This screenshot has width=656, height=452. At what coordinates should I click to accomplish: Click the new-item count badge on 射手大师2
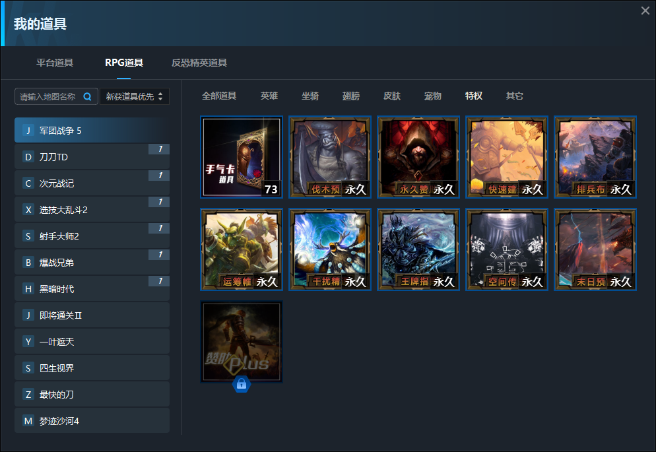(160, 228)
